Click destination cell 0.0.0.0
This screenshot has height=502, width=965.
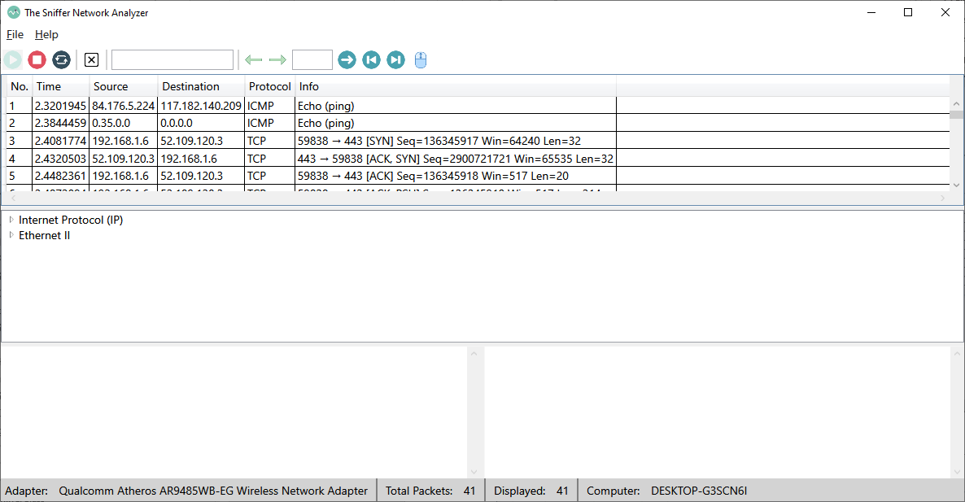click(201, 123)
